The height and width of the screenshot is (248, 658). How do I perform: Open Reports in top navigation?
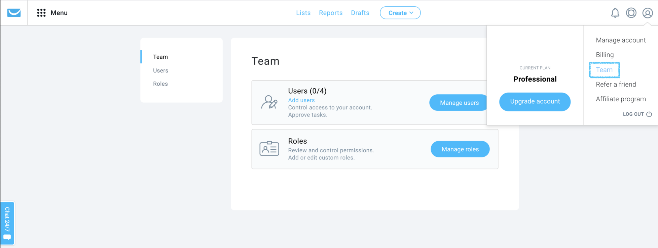(331, 13)
